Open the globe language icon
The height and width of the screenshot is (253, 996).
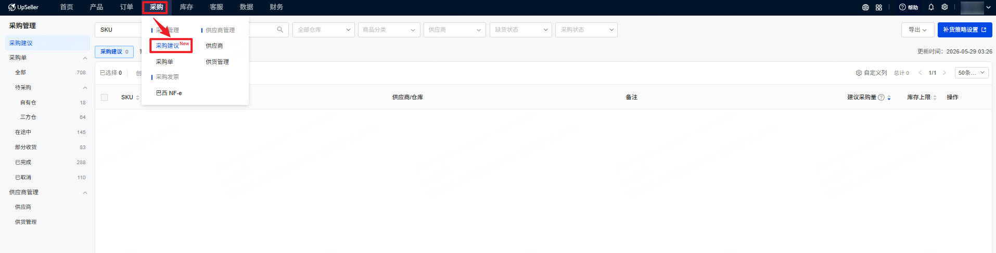pyautogui.click(x=865, y=7)
